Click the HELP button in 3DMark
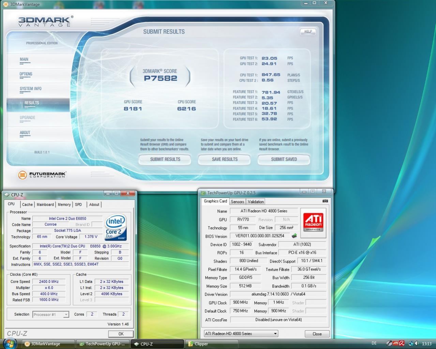This screenshot has height=349, width=436. (x=308, y=31)
